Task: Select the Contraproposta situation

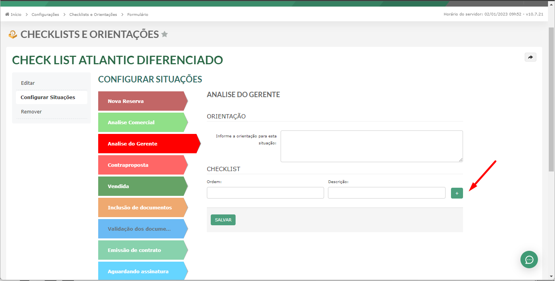Action: (143, 165)
